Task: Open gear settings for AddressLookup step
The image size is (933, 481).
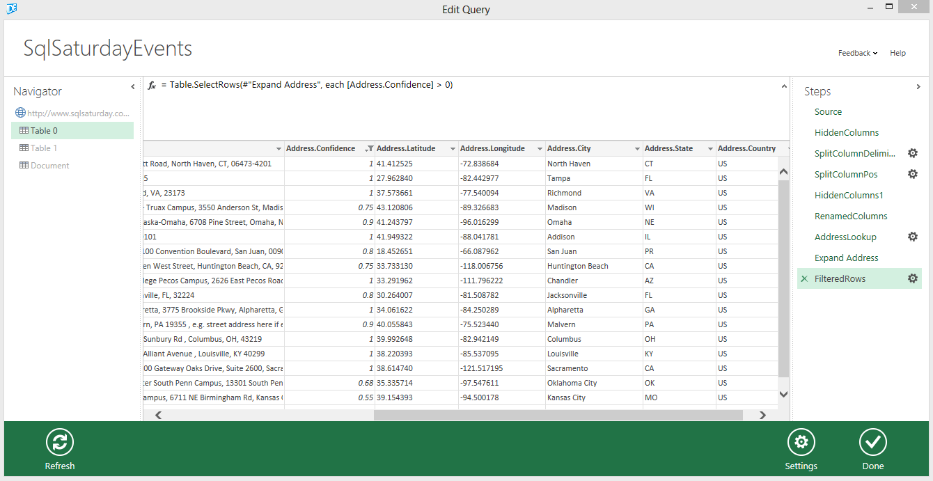Action: pos(913,237)
